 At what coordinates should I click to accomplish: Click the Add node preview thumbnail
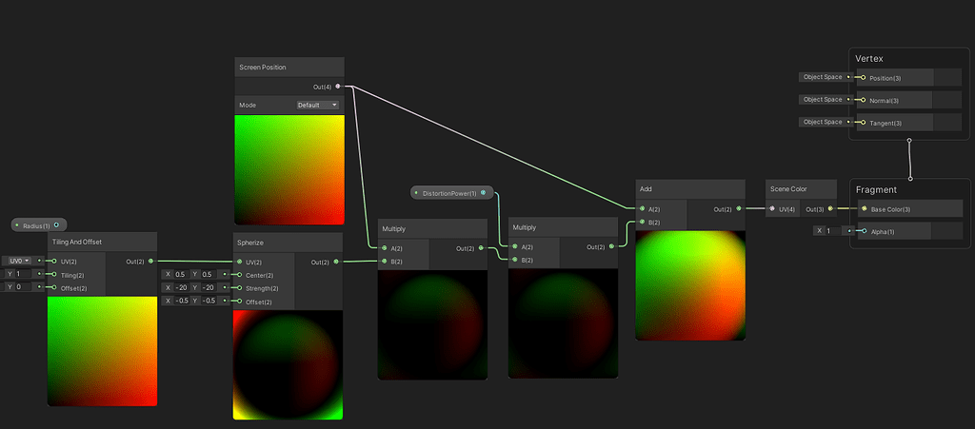[x=690, y=285]
